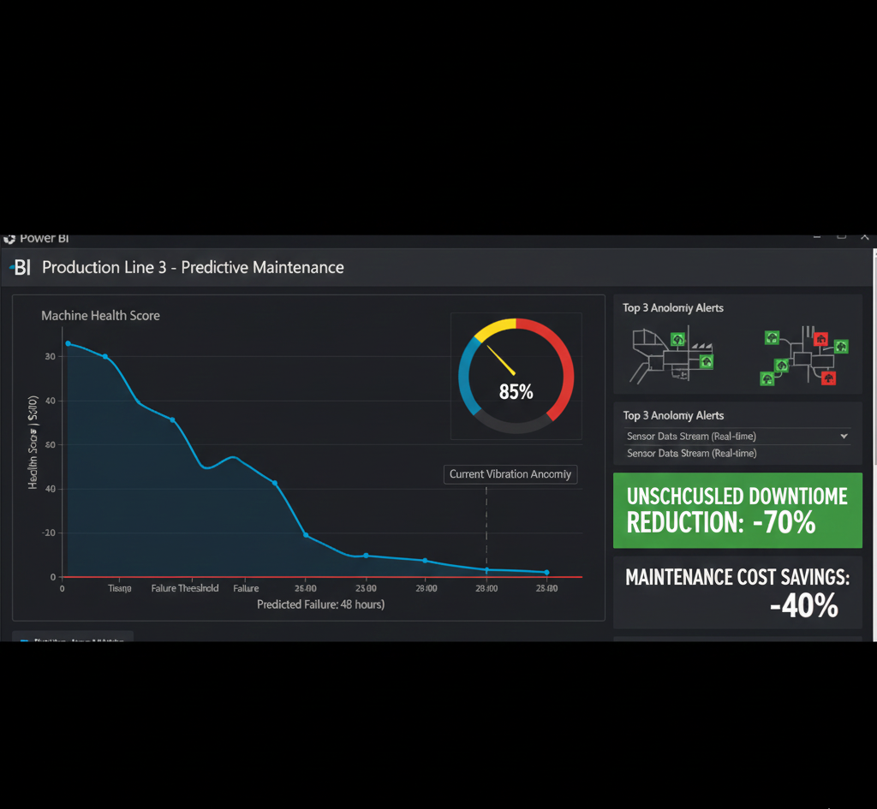Screen dimensions: 877x809
Task: Click the Power BI logo in the title bar
Action: click(x=10, y=238)
